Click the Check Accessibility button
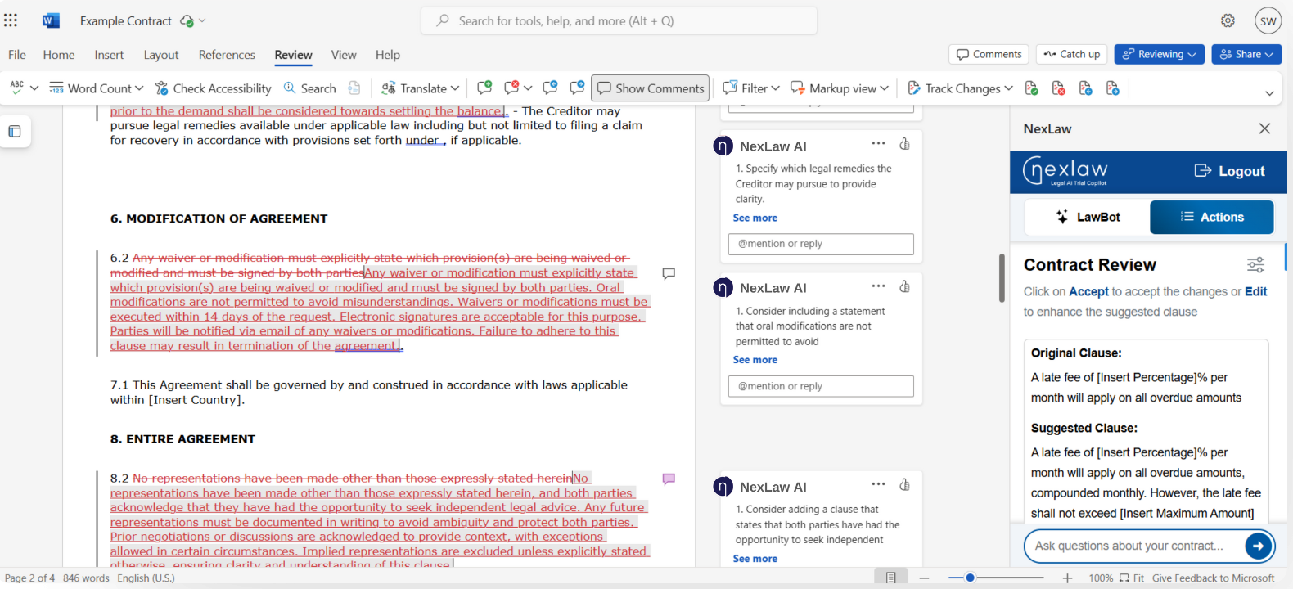This screenshot has width=1293, height=589. click(213, 88)
